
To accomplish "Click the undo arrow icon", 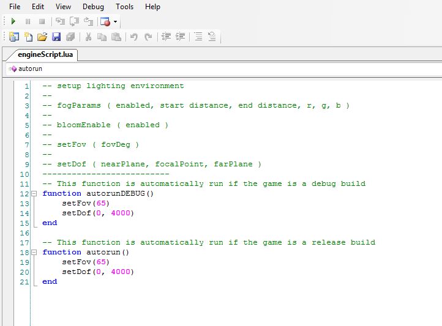I will click(x=133, y=37).
